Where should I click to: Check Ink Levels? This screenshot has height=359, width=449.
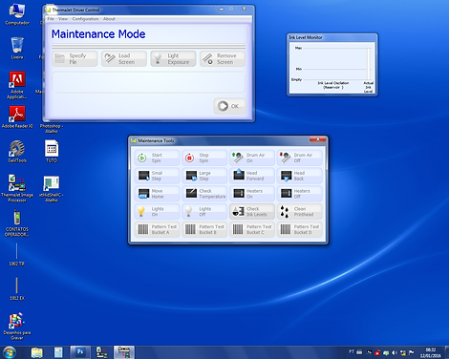tap(251, 212)
